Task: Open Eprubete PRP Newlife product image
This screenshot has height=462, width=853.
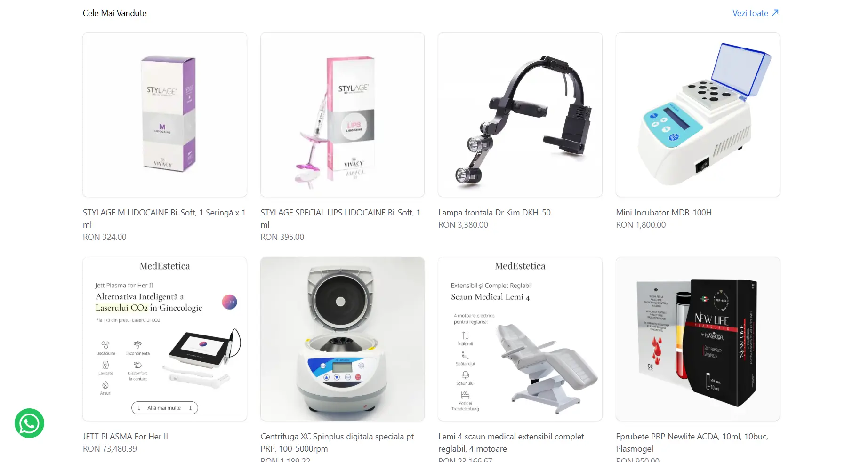Action: tap(698, 339)
